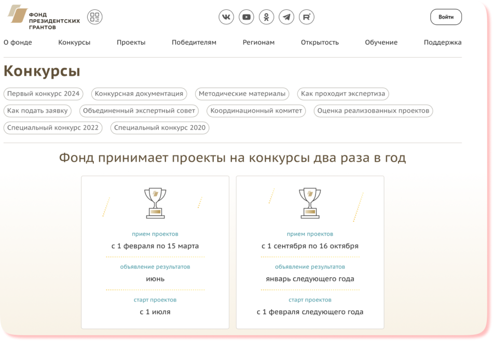Viewport: 493px width, 341px height.
Task: Click старт проектов label above с 1 июля
Action: (x=155, y=300)
